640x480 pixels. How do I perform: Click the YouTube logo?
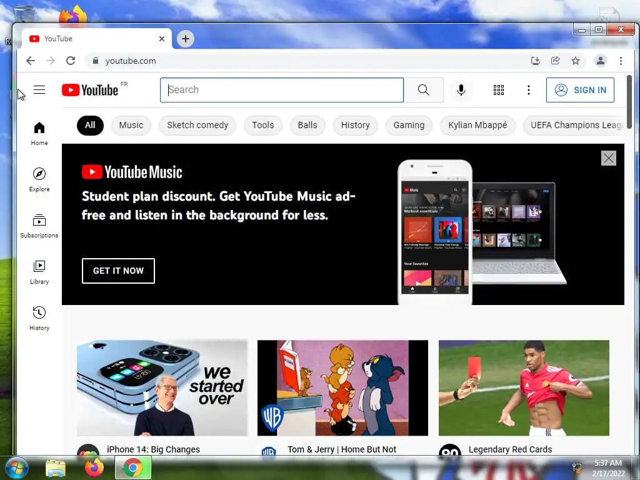click(x=90, y=90)
